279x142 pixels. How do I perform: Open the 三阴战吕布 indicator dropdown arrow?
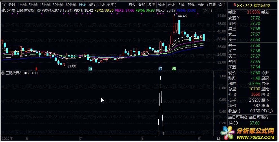pos(3,73)
